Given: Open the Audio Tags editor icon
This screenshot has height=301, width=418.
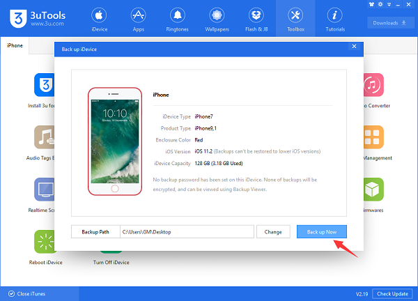Looking at the screenshot, I should 45,137.
